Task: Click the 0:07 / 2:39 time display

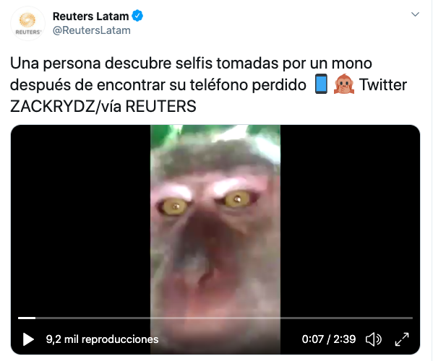Action: click(x=329, y=339)
